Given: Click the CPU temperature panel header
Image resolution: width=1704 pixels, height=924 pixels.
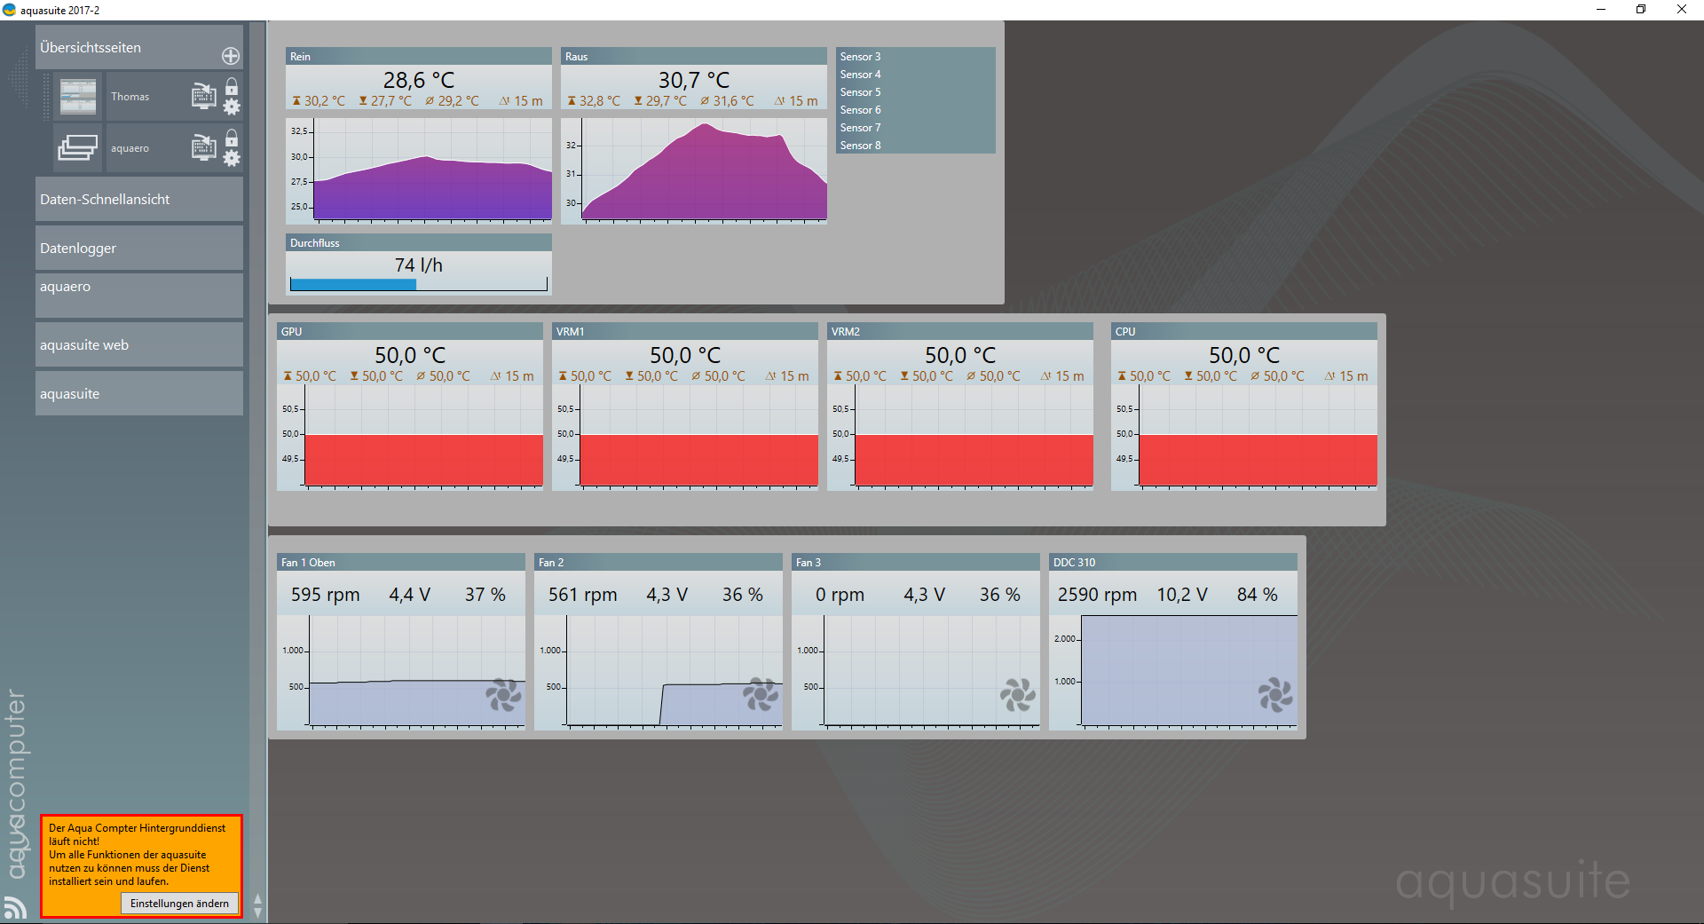Looking at the screenshot, I should 1244,331.
